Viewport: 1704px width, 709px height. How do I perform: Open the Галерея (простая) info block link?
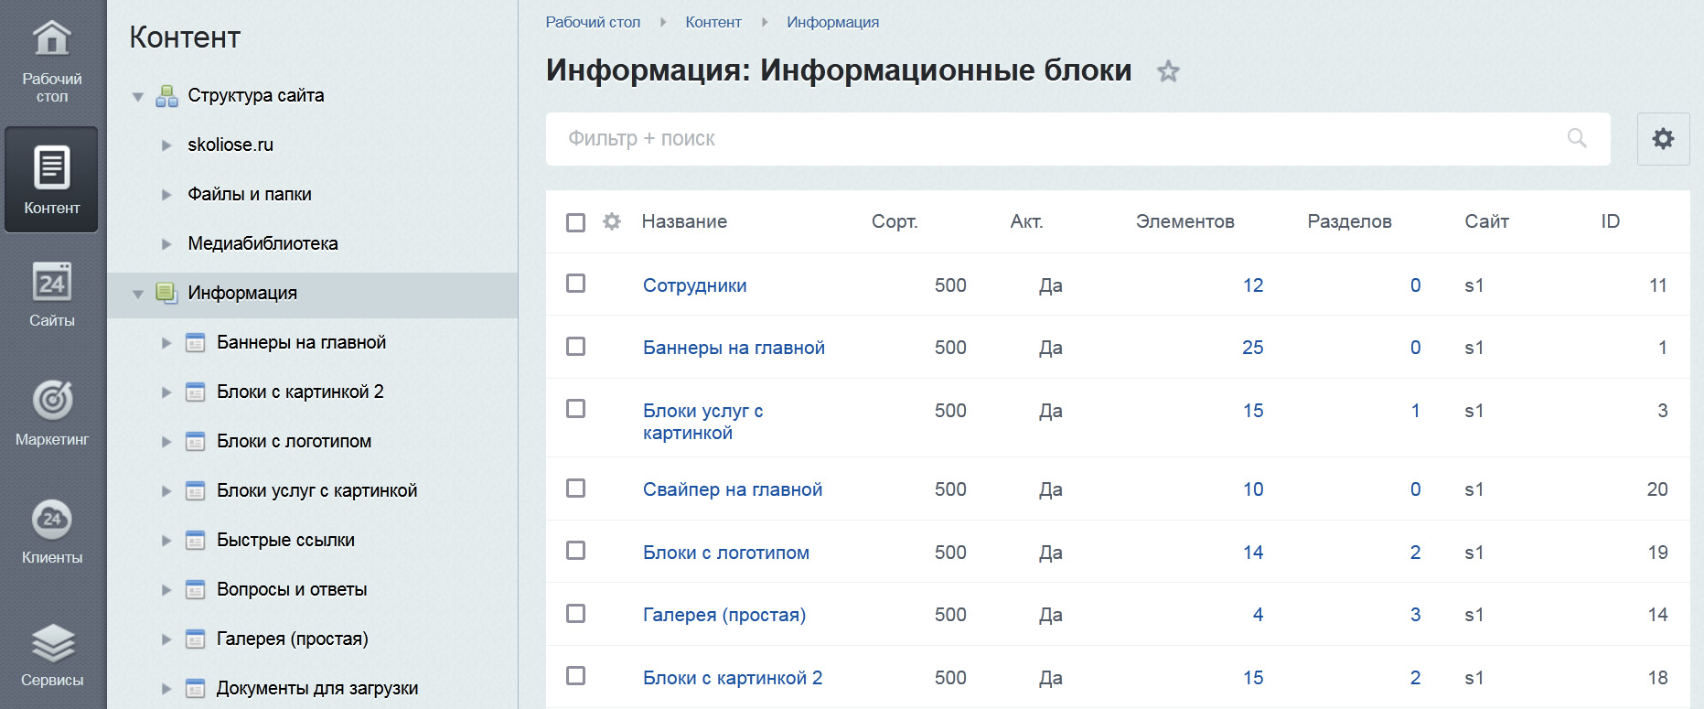tap(723, 615)
